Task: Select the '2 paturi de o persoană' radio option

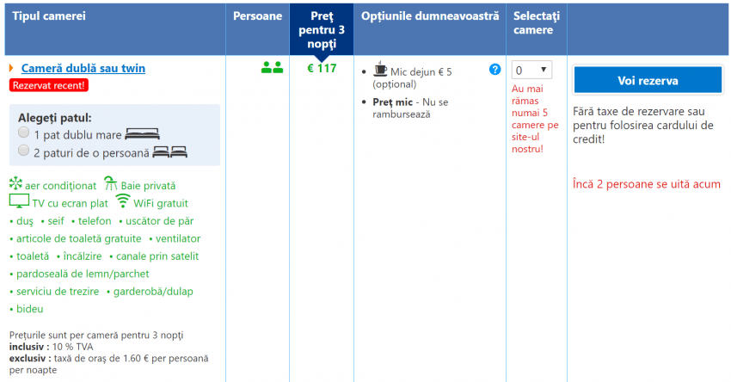Action: pos(24,151)
